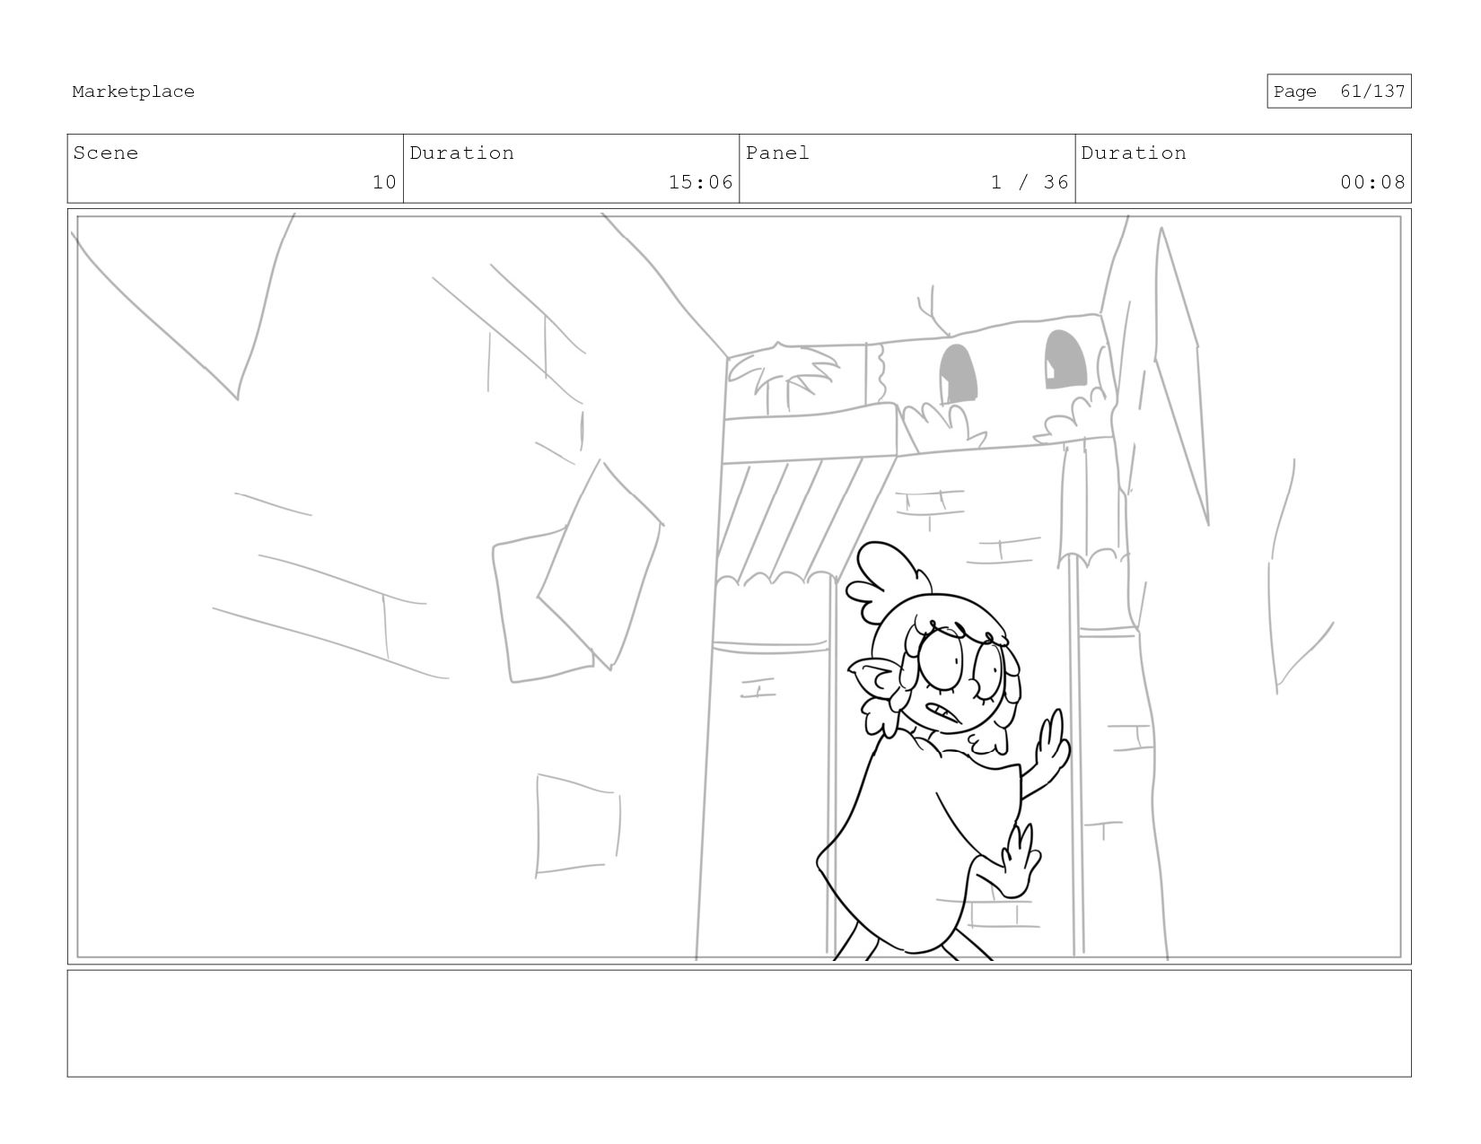1481x1144 pixels.
Task: Click the 'Page 61/137' box
Action: pos(1338,92)
